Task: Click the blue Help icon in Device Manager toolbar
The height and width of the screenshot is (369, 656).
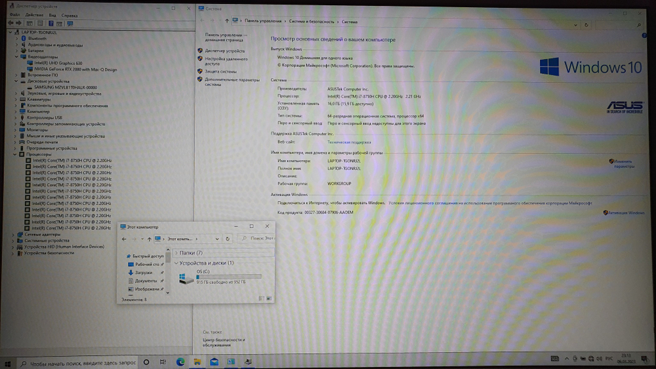Action: (51, 24)
